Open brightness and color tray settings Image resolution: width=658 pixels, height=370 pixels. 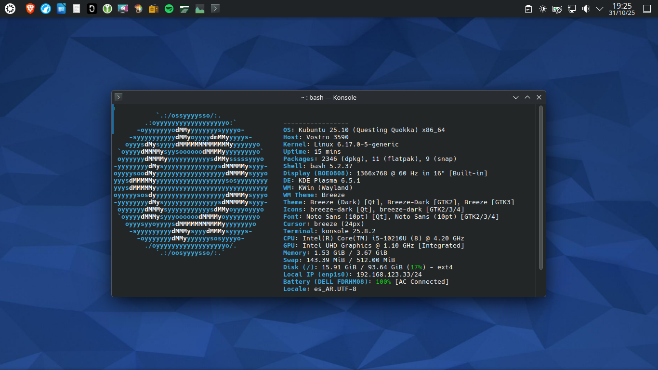pos(543,9)
